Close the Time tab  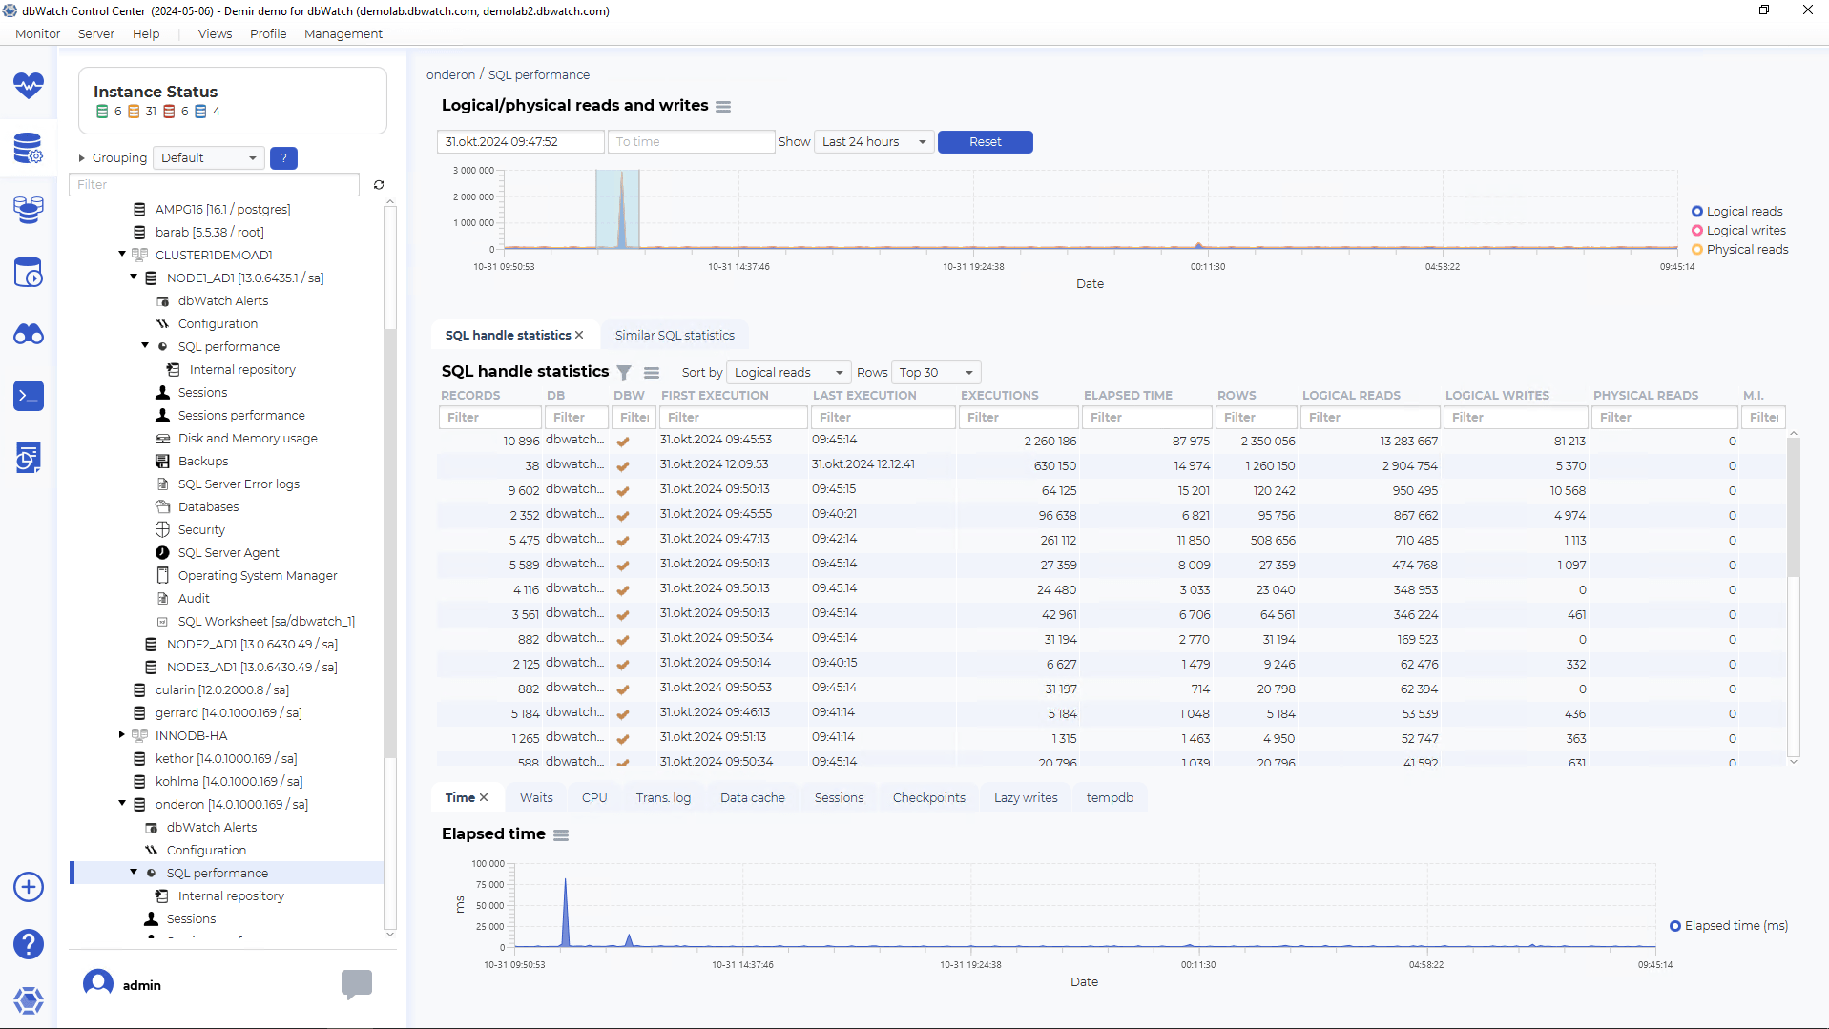[x=484, y=797]
